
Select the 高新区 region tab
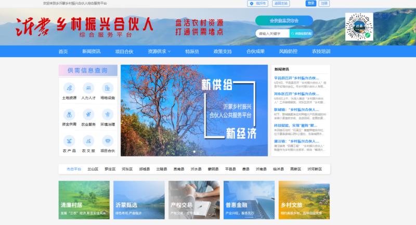[295, 169]
